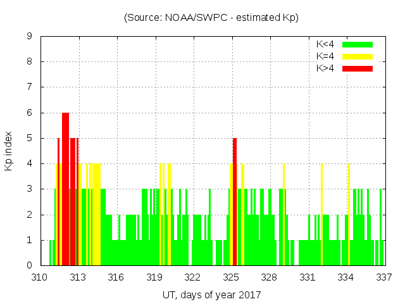Click the 9 tick label on y-axis
This screenshot has width=405, height=304.
[30, 37]
